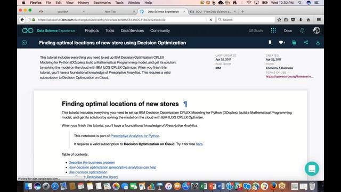Close the Data Science Experience tab
The width and height of the screenshot is (341, 192).
[x=184, y=12]
